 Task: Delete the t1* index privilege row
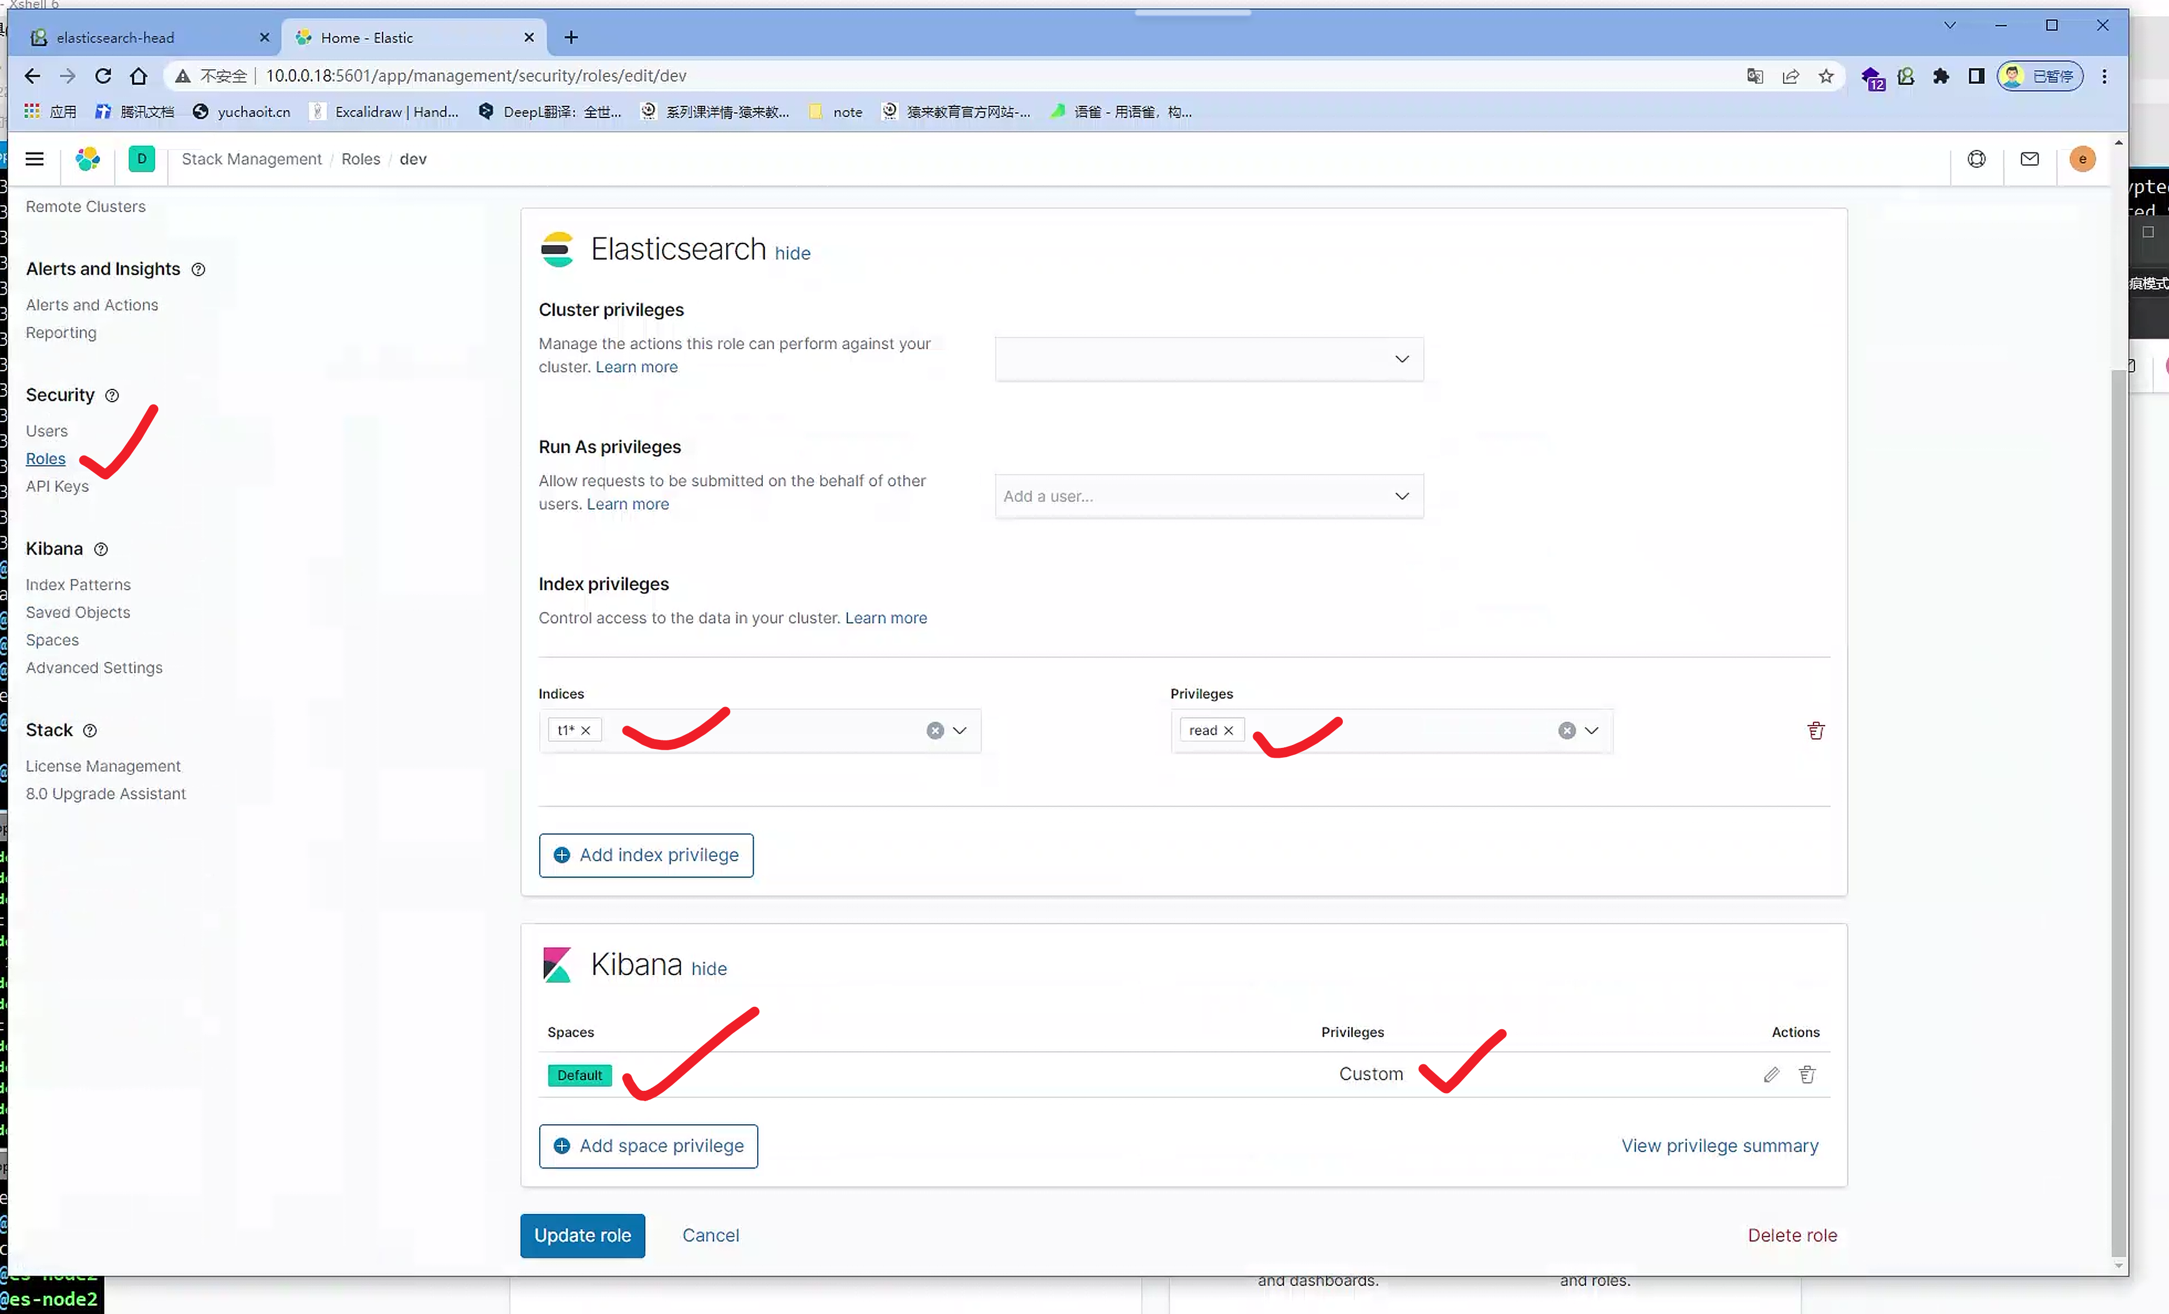pyautogui.click(x=1815, y=731)
